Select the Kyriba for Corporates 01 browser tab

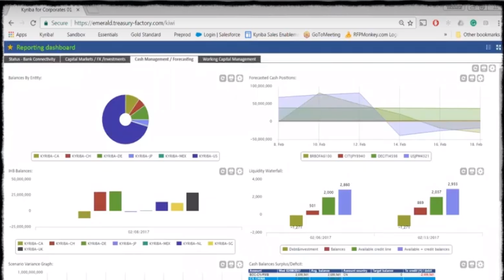(46, 10)
